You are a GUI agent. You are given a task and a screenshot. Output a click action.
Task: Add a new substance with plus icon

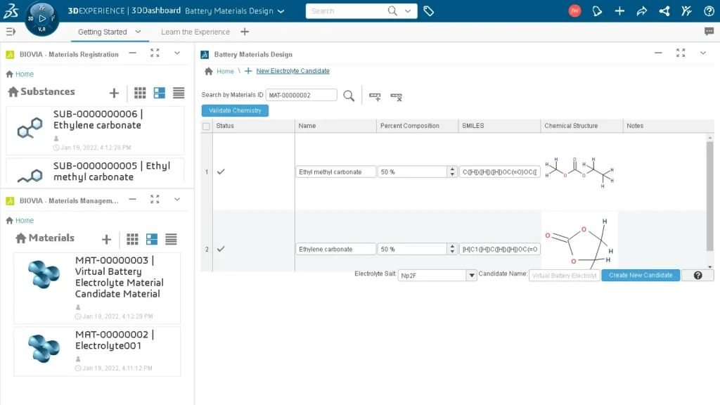[x=114, y=93]
